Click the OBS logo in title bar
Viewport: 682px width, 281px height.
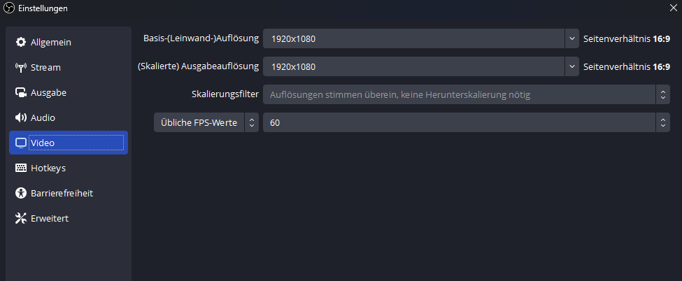pos(8,8)
